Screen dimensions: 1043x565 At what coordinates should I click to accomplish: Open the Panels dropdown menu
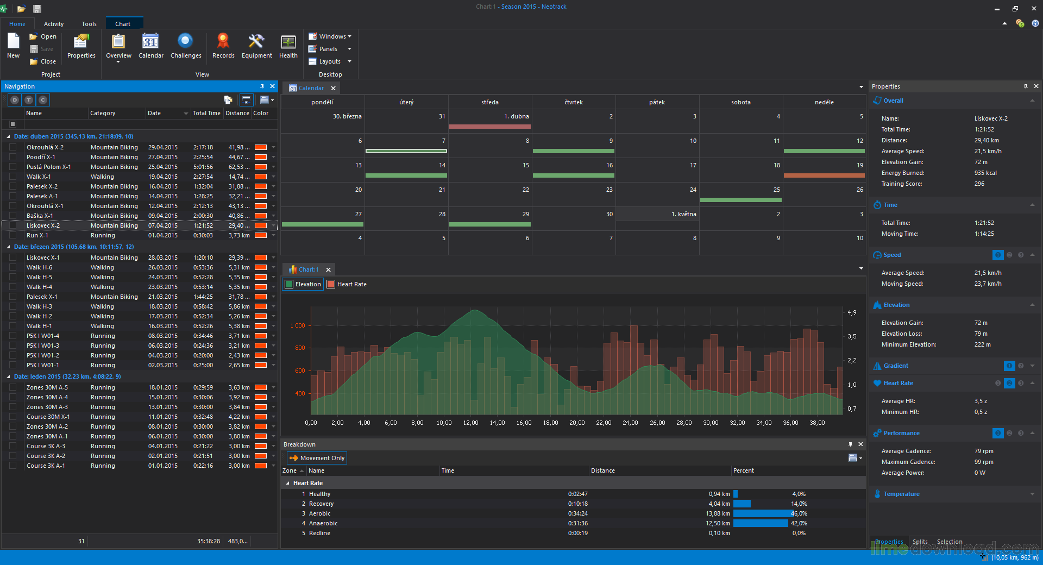pos(330,49)
